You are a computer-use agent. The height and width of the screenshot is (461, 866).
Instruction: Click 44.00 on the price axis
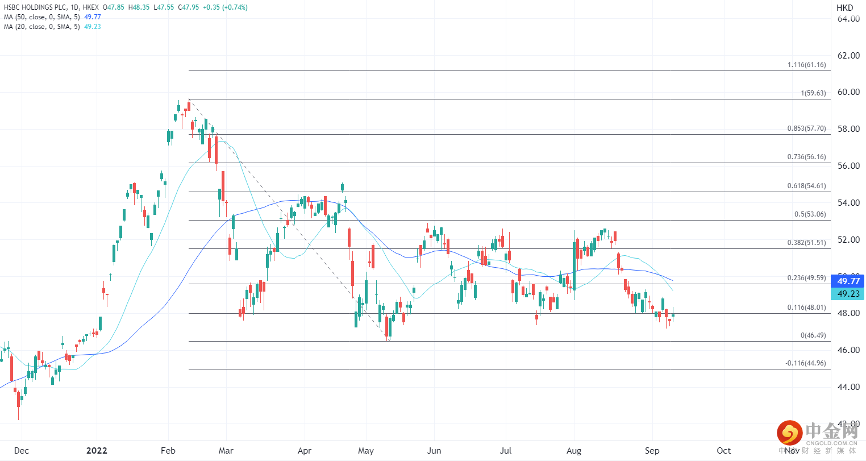point(848,387)
